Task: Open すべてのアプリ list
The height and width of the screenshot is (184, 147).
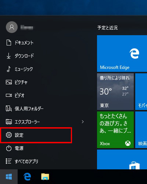Action: point(22,161)
